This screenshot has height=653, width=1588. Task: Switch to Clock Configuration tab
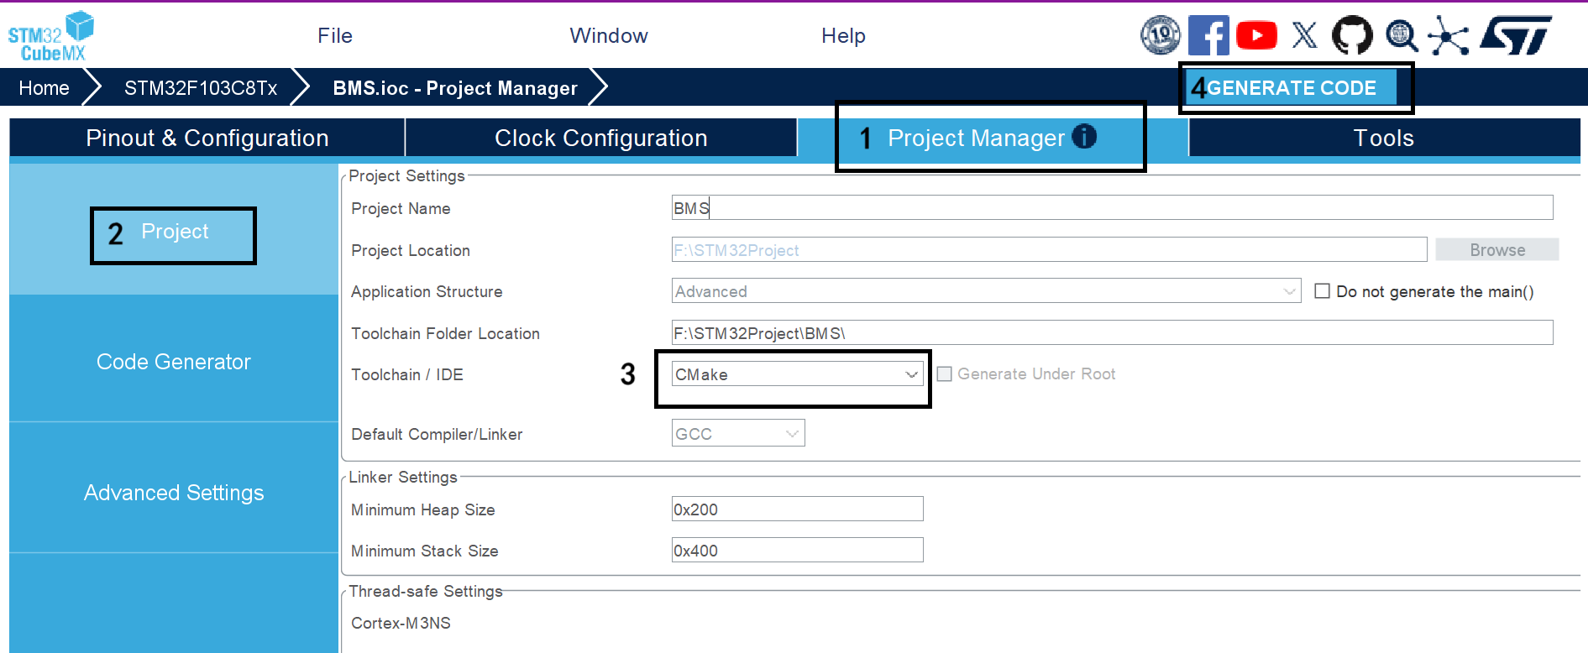[601, 138]
